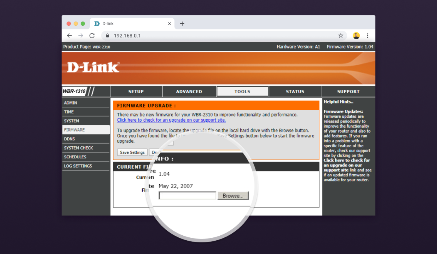Click the Firmware Version: 1.04 header text
The image size is (437, 254).
pos(350,47)
